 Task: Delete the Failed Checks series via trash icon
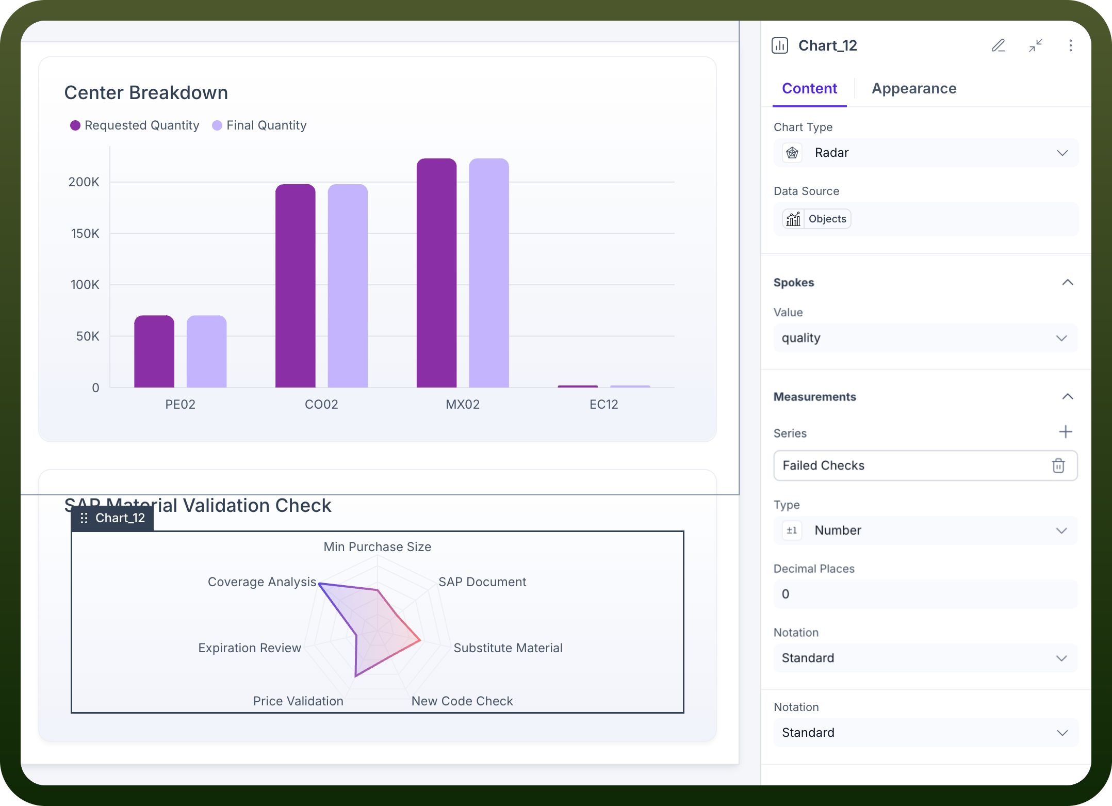point(1058,465)
